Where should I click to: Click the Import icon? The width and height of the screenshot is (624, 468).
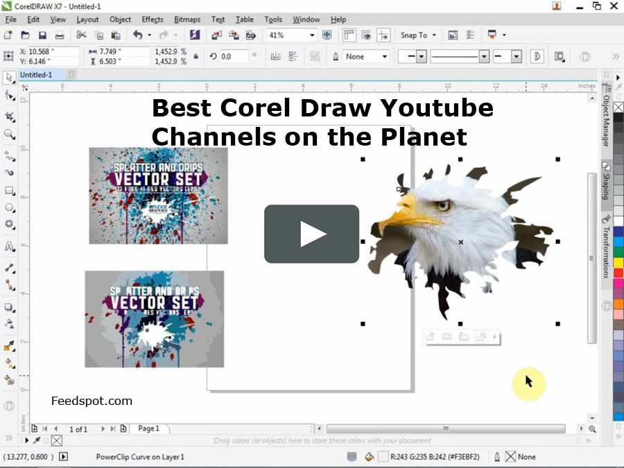pyautogui.click(x=216, y=35)
